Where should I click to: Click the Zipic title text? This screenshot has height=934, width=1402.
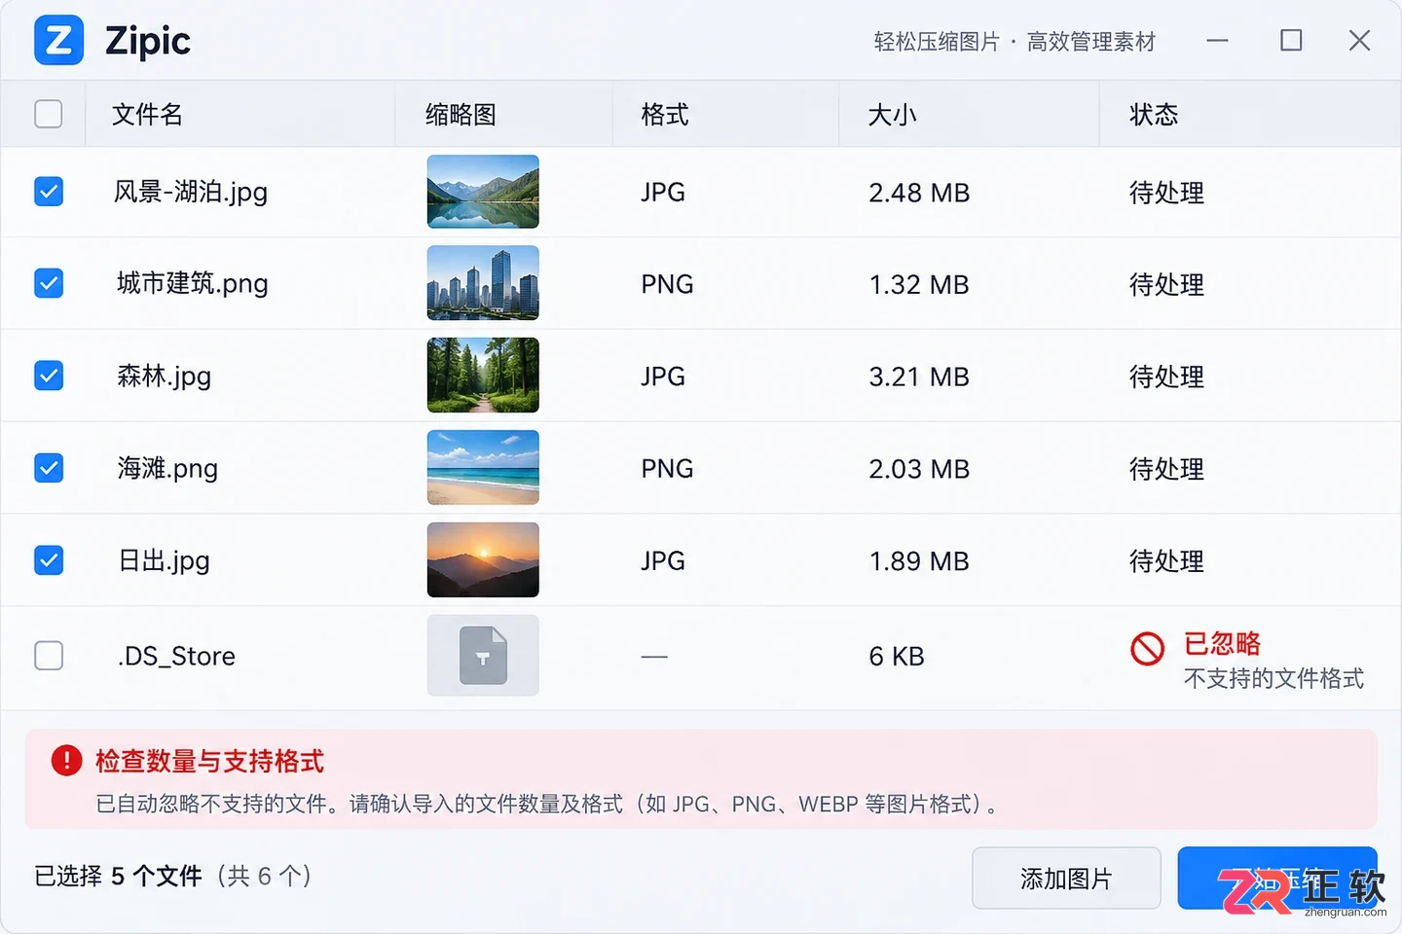[148, 41]
